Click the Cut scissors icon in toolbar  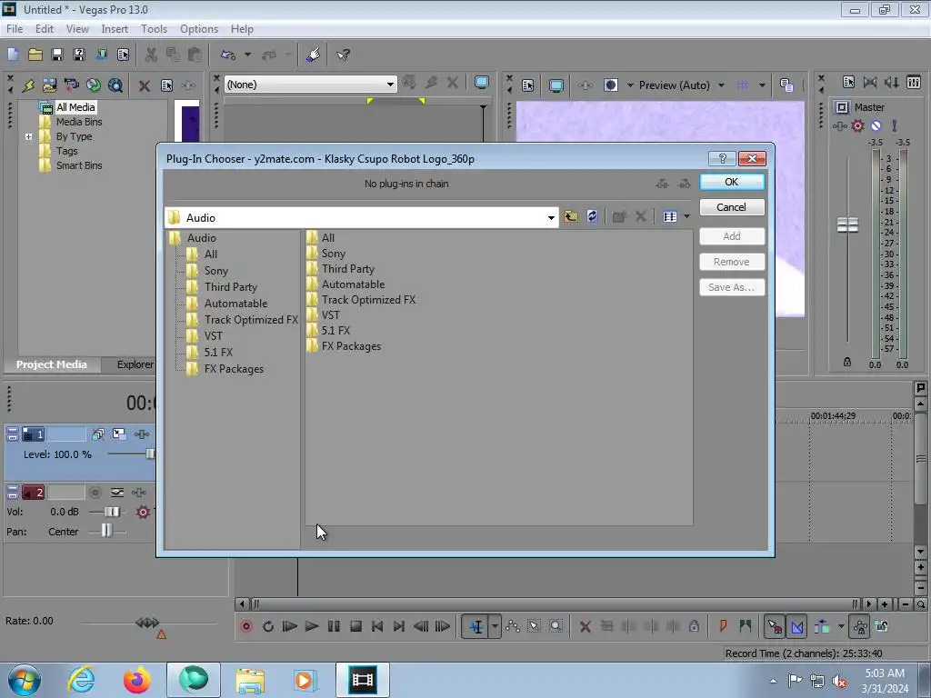click(x=151, y=55)
